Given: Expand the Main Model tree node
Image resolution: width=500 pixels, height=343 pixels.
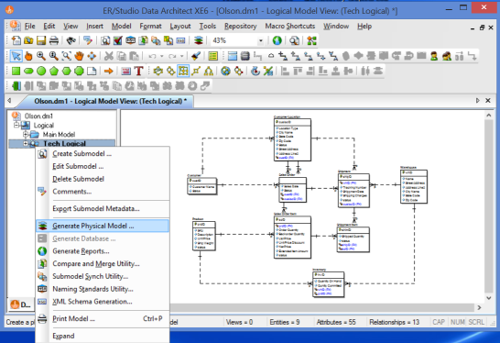Looking at the screenshot, I should point(26,134).
